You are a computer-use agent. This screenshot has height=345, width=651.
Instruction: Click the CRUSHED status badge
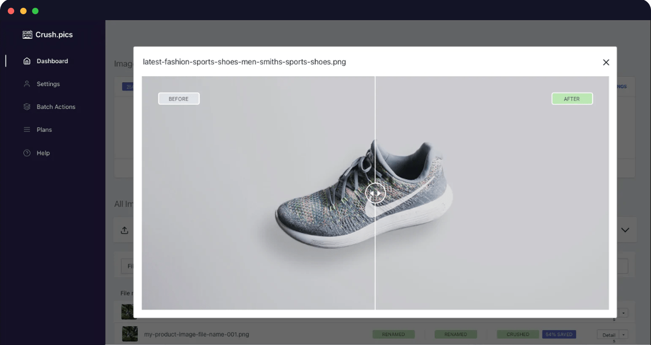click(x=518, y=334)
